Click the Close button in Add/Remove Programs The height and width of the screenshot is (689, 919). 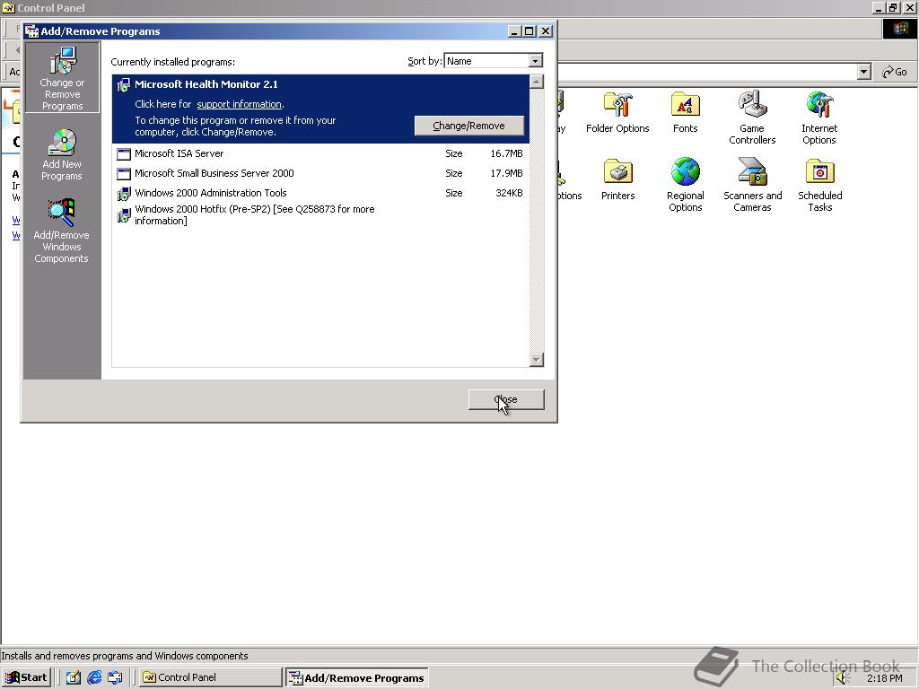click(506, 399)
